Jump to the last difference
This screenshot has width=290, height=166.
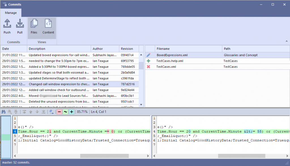[43, 112]
